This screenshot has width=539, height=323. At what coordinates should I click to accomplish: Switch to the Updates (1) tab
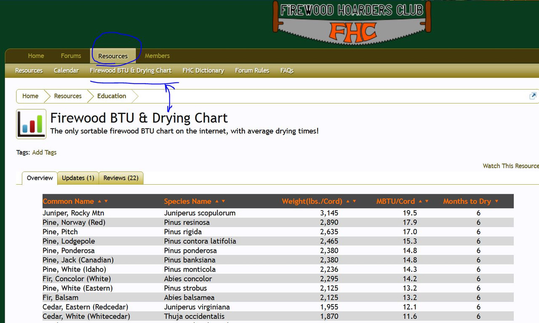tap(78, 178)
